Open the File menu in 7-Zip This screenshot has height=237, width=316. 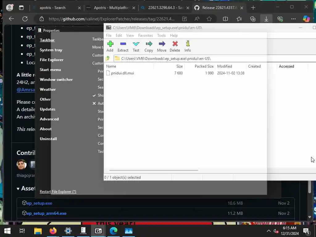[x=109, y=35]
